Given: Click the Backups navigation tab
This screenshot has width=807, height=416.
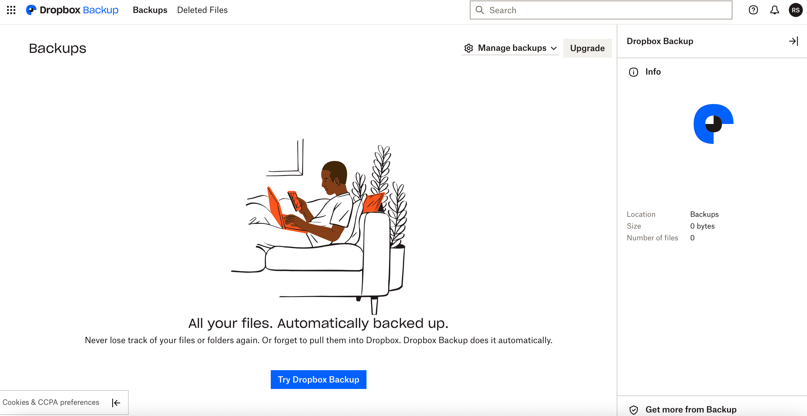Looking at the screenshot, I should coord(150,11).
